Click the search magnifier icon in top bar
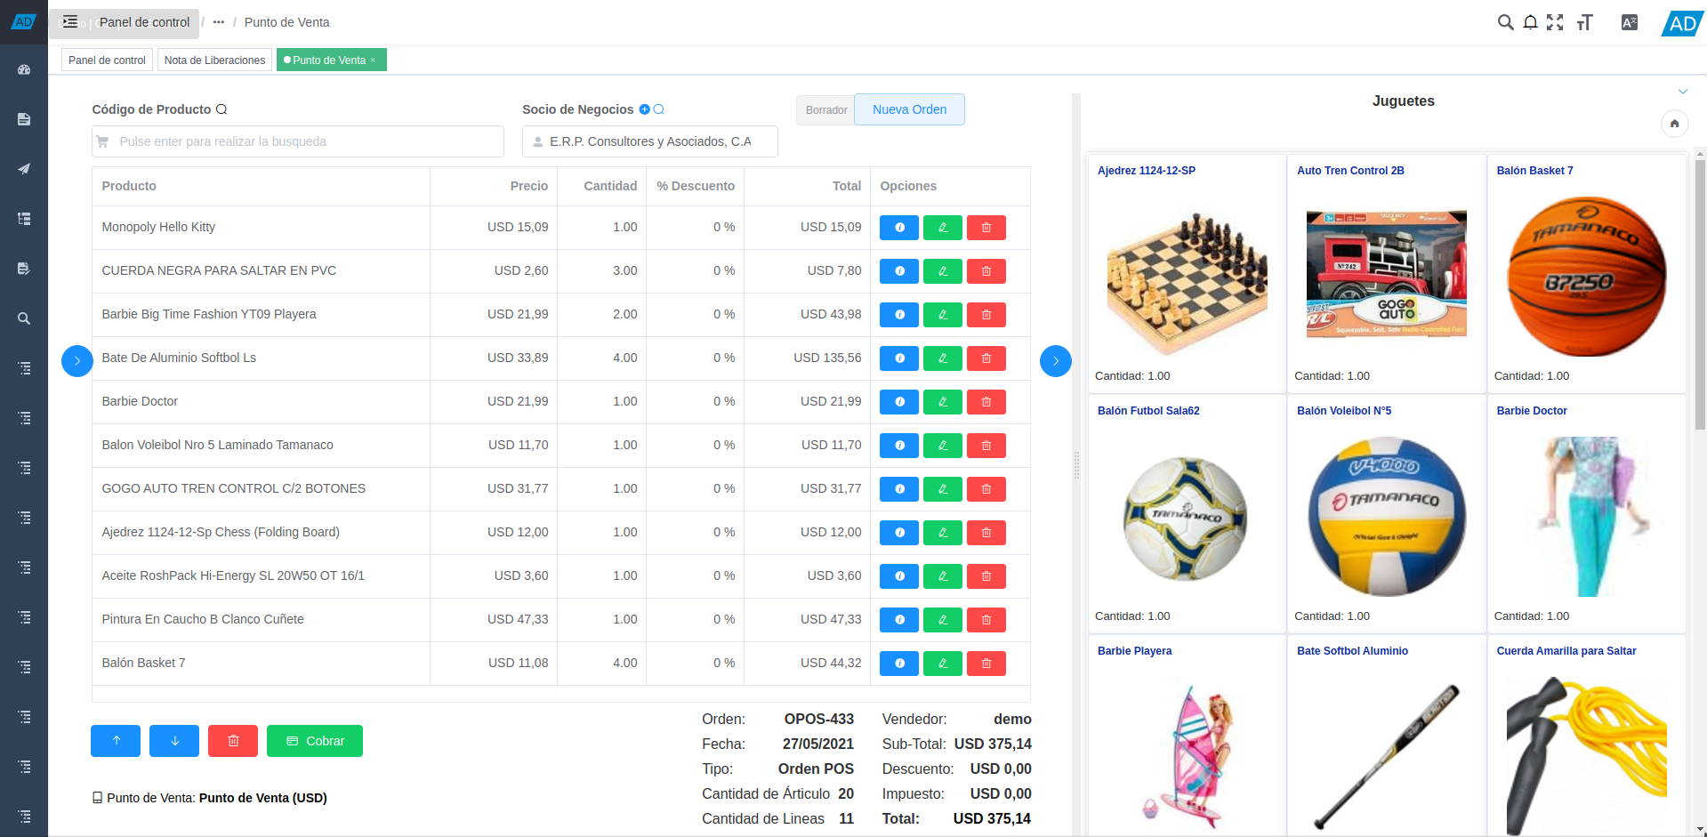 [1505, 22]
